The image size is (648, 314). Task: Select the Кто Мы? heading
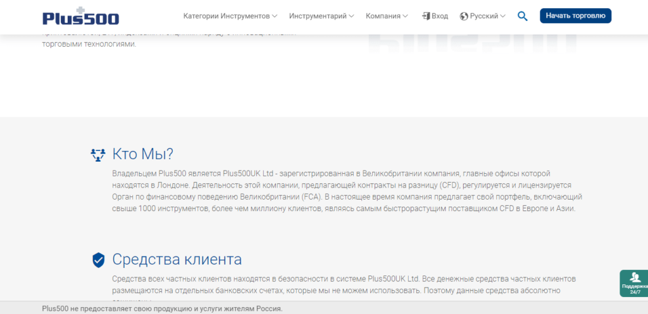click(x=142, y=154)
